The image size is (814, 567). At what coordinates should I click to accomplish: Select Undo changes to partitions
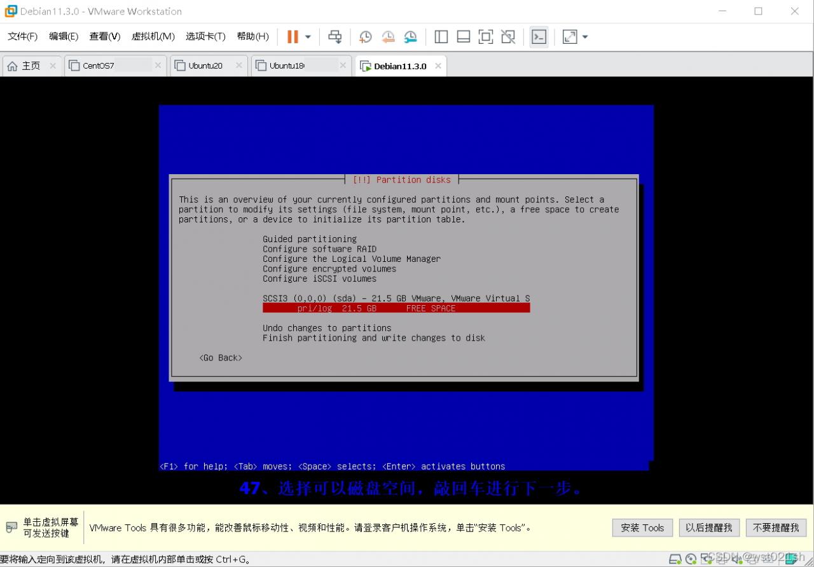pyautogui.click(x=327, y=328)
